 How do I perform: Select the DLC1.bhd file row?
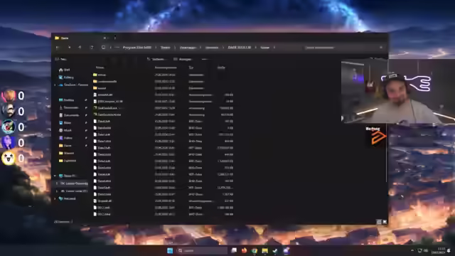163,214
